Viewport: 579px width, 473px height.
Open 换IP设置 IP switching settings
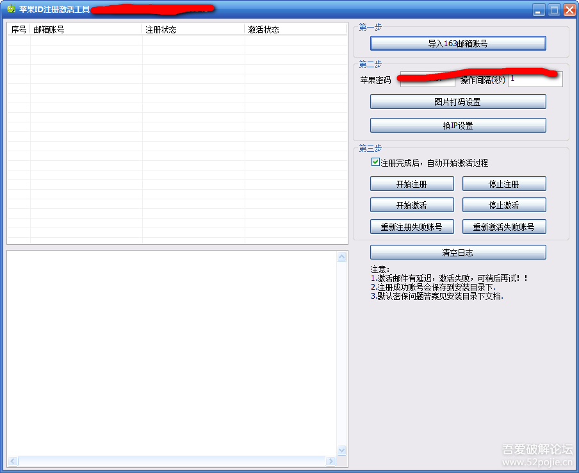click(457, 125)
